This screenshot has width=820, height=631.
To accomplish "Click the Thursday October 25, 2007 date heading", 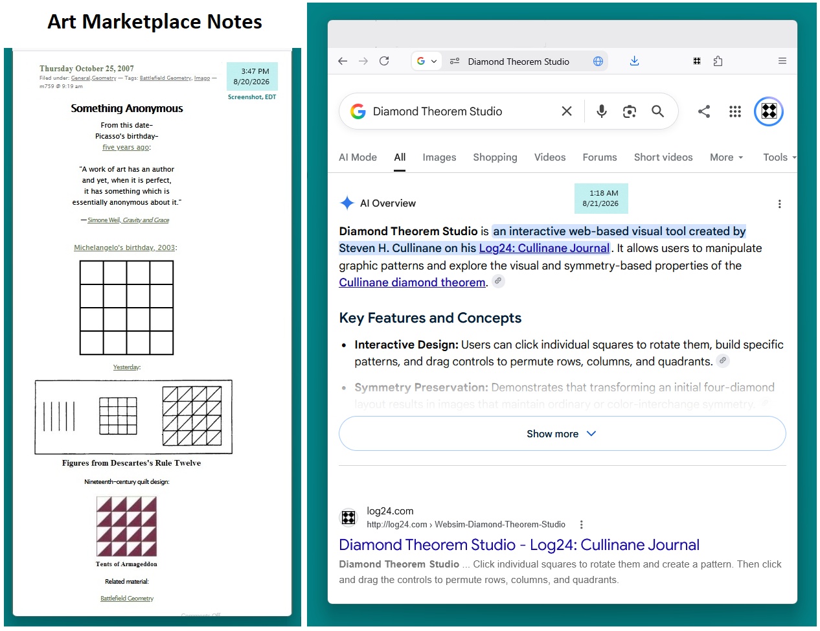I will [87, 68].
